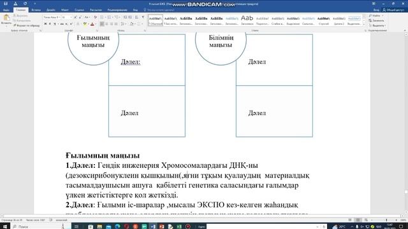Open the font name combo box
Screen dimensions: 408x229
tap(52, 17)
